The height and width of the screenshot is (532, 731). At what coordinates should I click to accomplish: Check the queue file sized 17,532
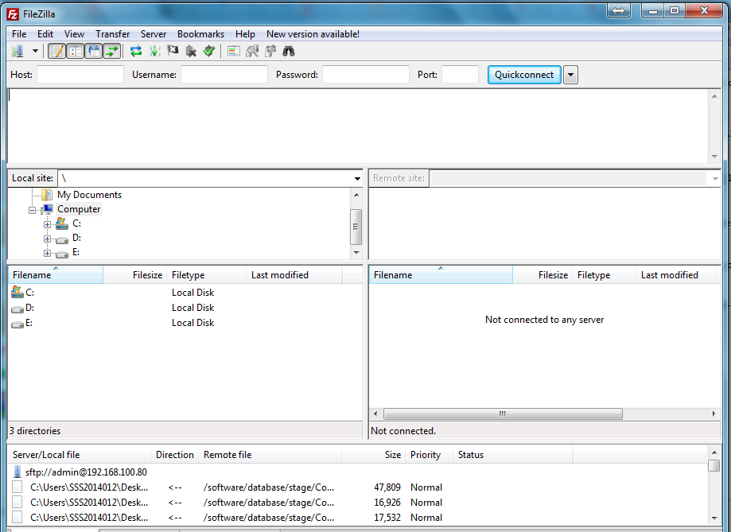[17, 517]
